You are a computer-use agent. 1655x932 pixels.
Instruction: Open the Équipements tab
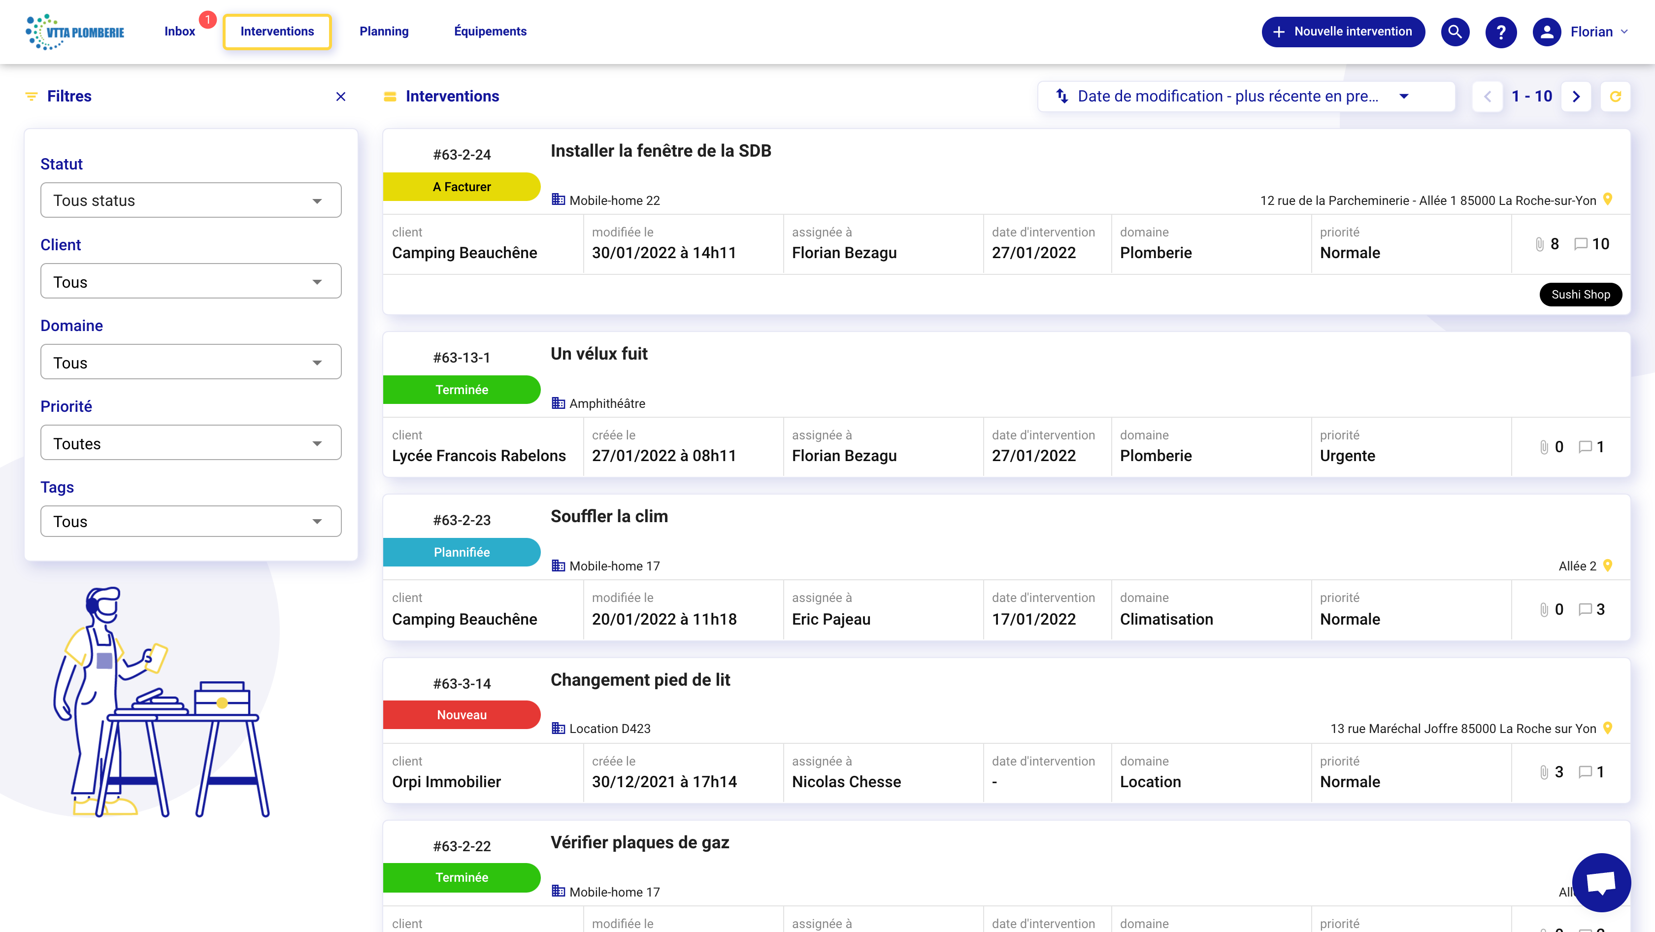(x=490, y=32)
